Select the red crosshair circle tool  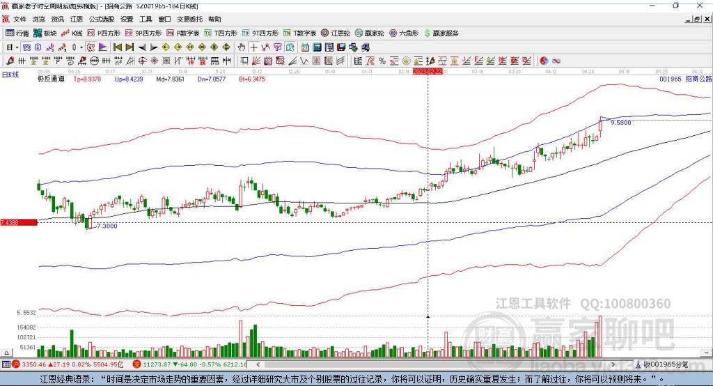click(x=142, y=61)
